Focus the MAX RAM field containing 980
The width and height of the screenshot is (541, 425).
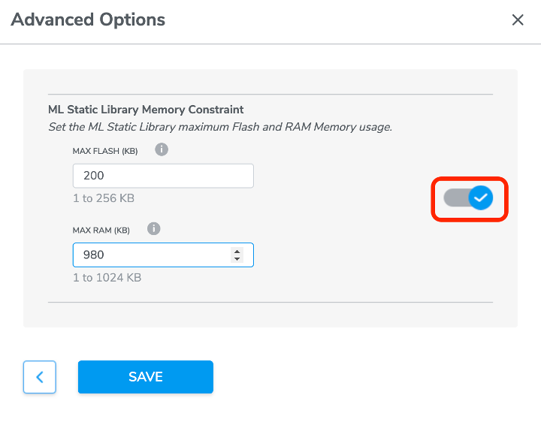click(163, 255)
